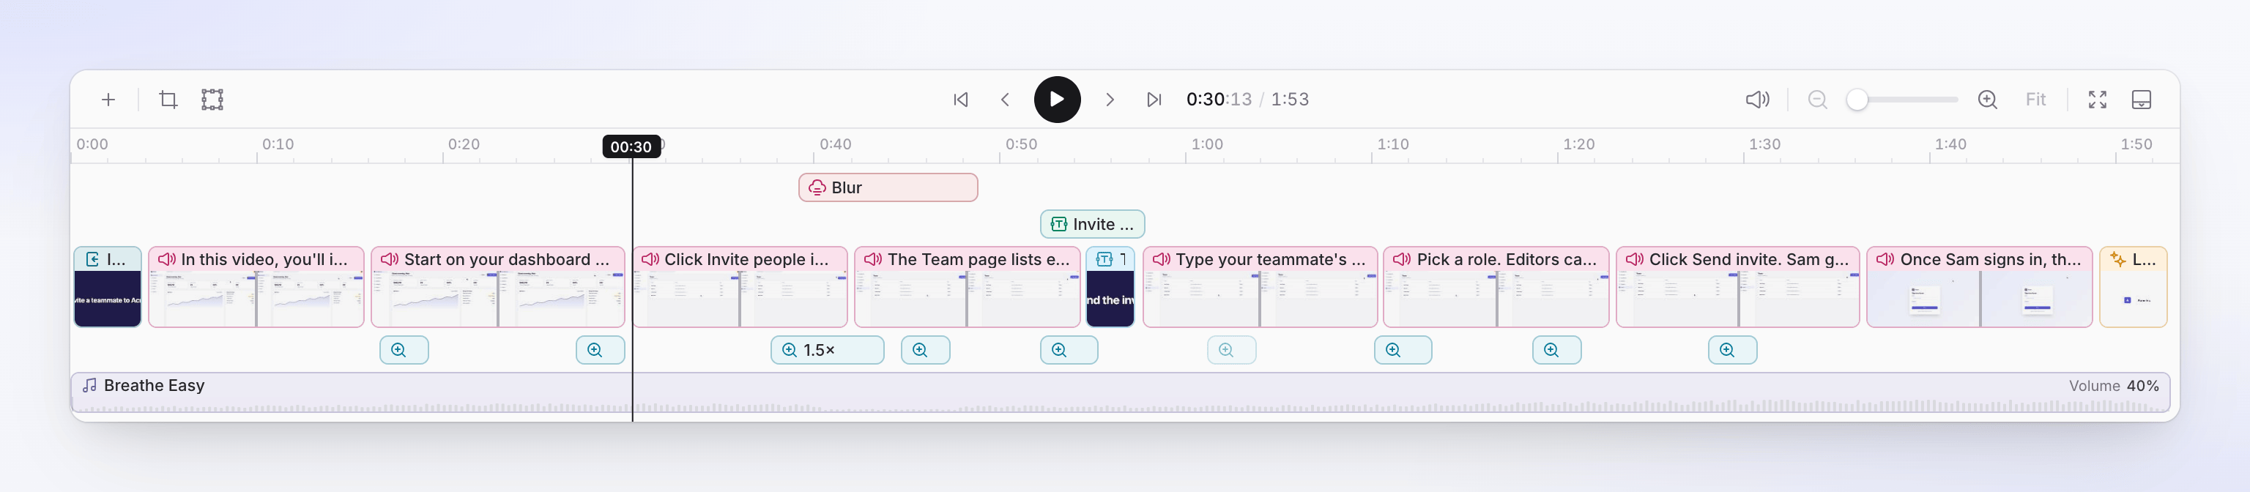
Task: Step forward to next frame
Action: (1110, 100)
